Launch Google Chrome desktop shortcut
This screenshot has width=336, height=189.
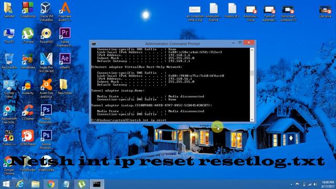click(x=9, y=165)
